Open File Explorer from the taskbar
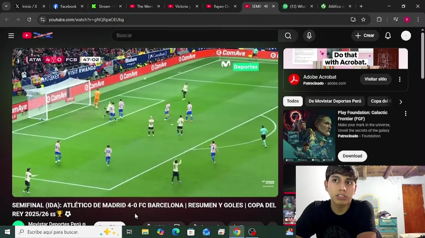The height and width of the screenshot is (238, 425). click(145, 232)
